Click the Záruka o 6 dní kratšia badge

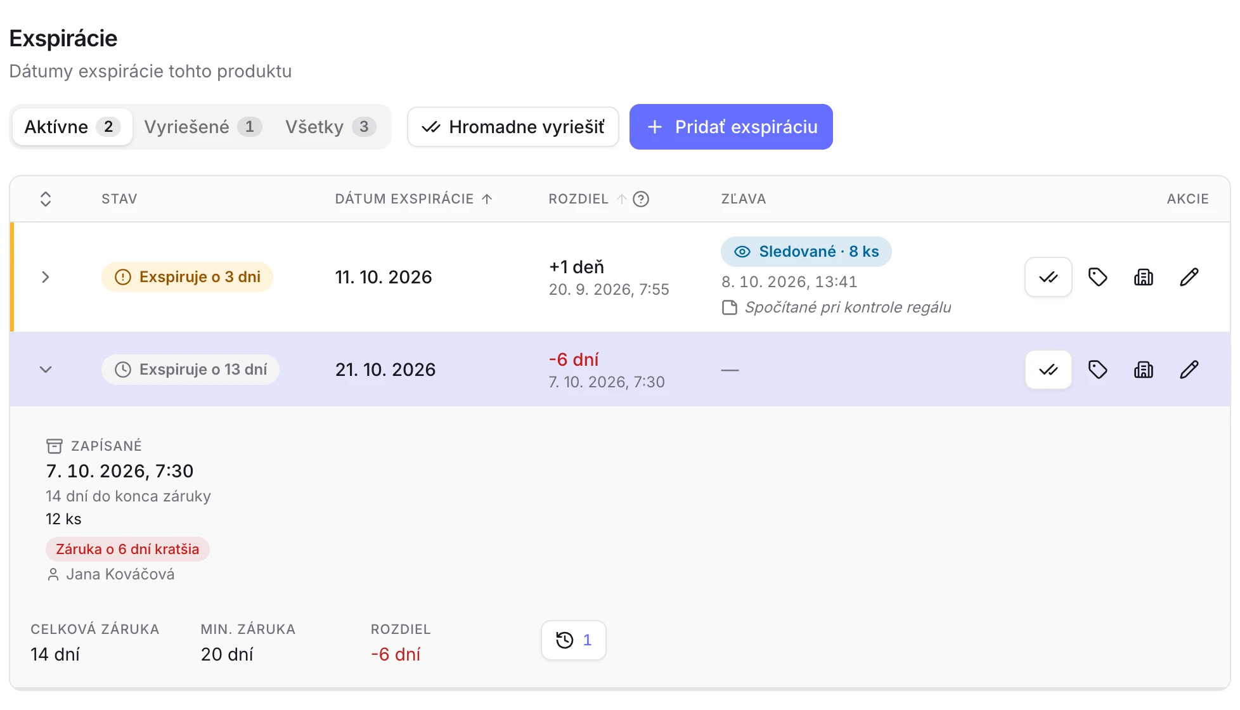click(x=127, y=549)
